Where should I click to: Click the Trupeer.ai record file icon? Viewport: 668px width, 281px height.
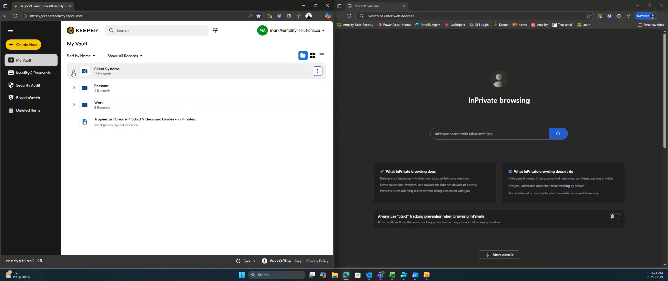click(85, 122)
